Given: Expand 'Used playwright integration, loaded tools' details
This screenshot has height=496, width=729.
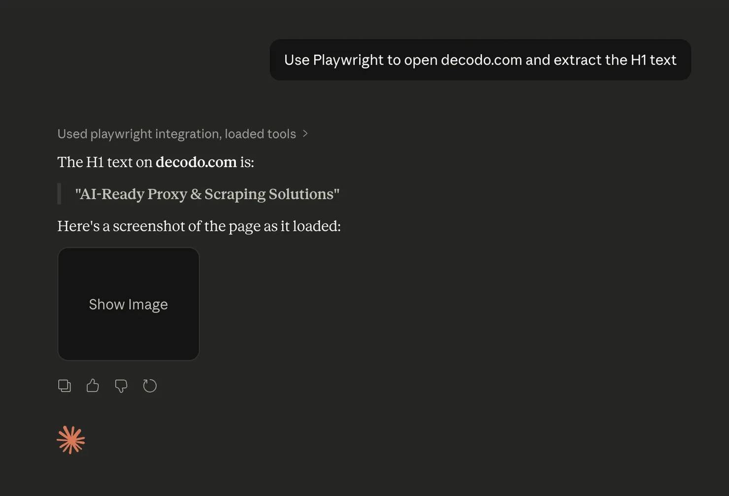Looking at the screenshot, I should pyautogui.click(x=176, y=134).
